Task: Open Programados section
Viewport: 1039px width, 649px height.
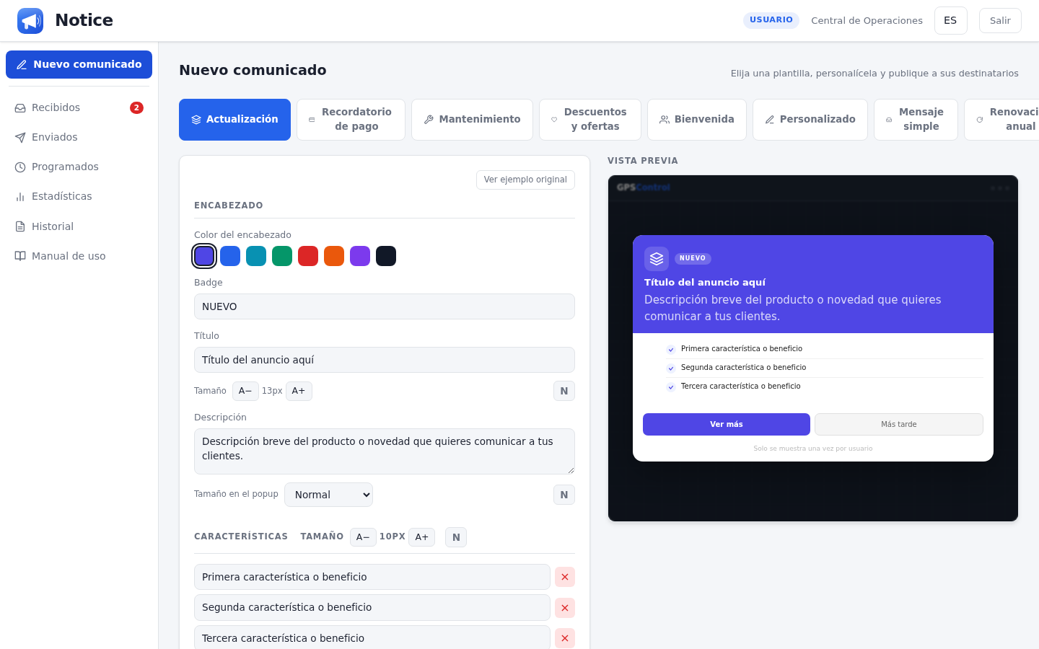Action: [x=79, y=167]
